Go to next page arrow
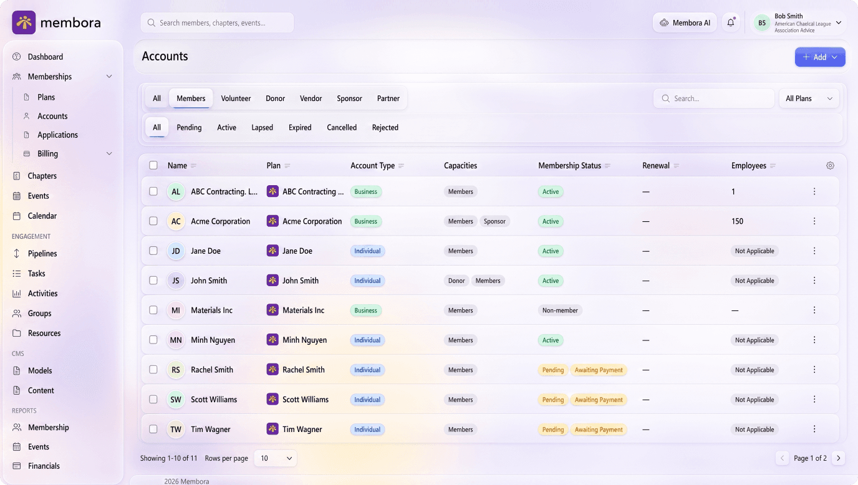858x485 pixels. pyautogui.click(x=839, y=458)
